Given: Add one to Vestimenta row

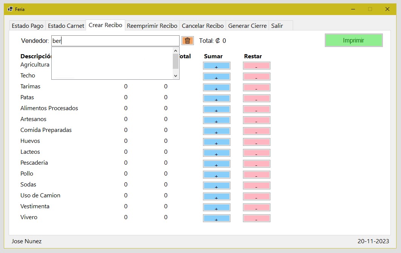Looking at the screenshot, I should click(x=217, y=208).
